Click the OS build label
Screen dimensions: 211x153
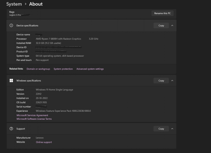21,103
